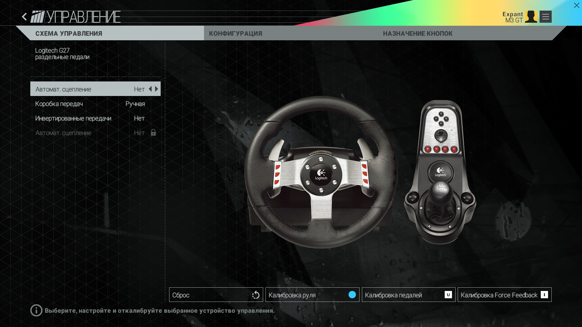Toggle the highlighted Автомат. сцепление Нет value

139,89
